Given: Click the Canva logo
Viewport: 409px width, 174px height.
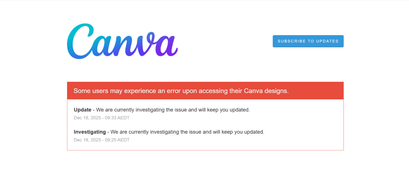Looking at the screenshot, I should [x=122, y=42].
